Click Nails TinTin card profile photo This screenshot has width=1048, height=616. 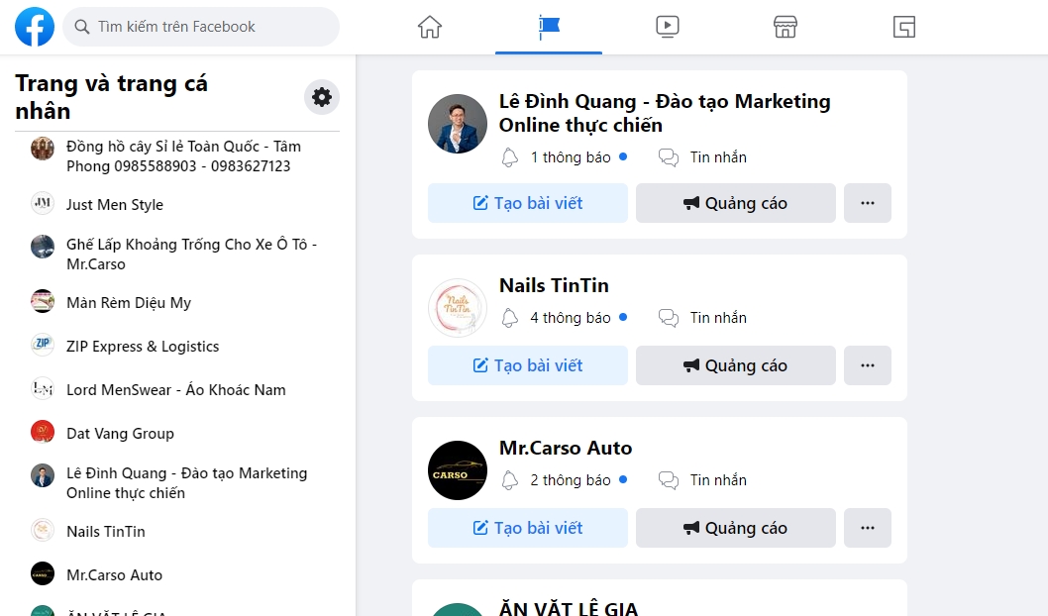(x=458, y=308)
